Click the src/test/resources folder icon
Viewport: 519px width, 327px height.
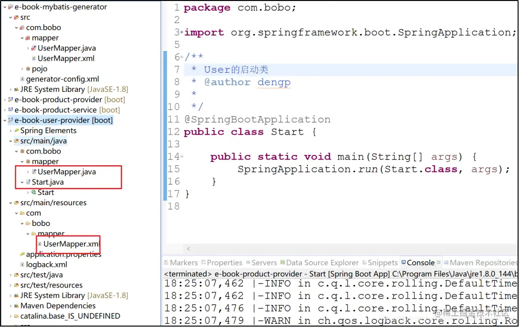(16, 285)
